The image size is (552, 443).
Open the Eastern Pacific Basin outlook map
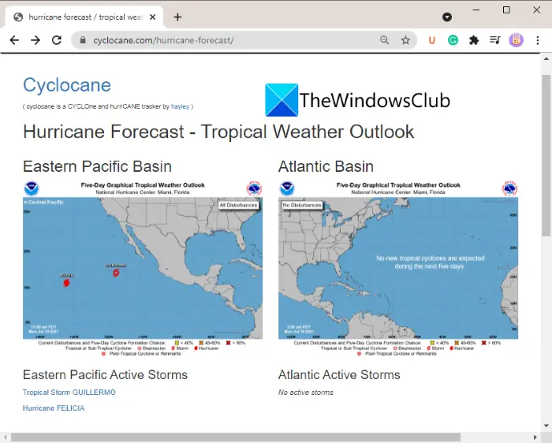(x=143, y=269)
